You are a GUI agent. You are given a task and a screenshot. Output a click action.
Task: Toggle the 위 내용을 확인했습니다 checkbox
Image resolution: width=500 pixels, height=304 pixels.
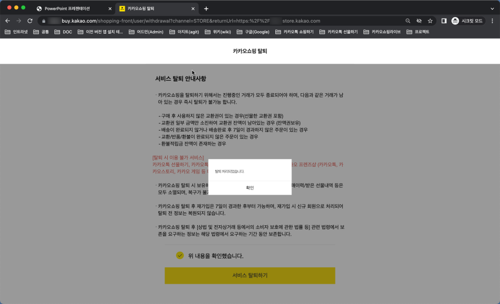(180, 255)
